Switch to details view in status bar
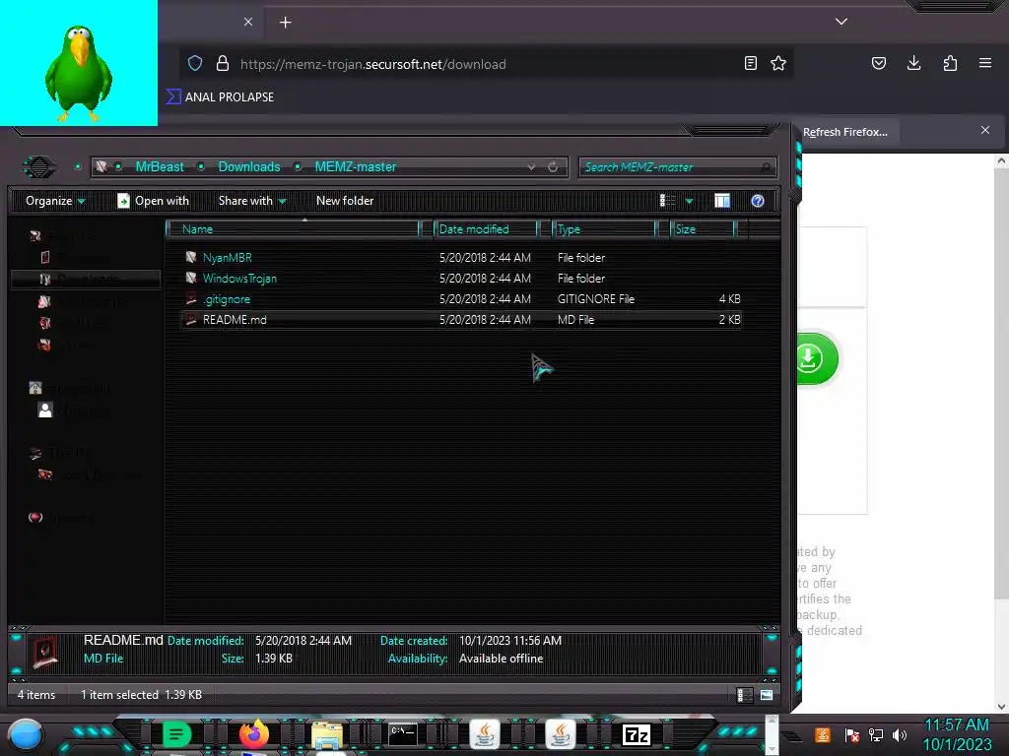Image resolution: width=1009 pixels, height=756 pixels. tap(744, 695)
